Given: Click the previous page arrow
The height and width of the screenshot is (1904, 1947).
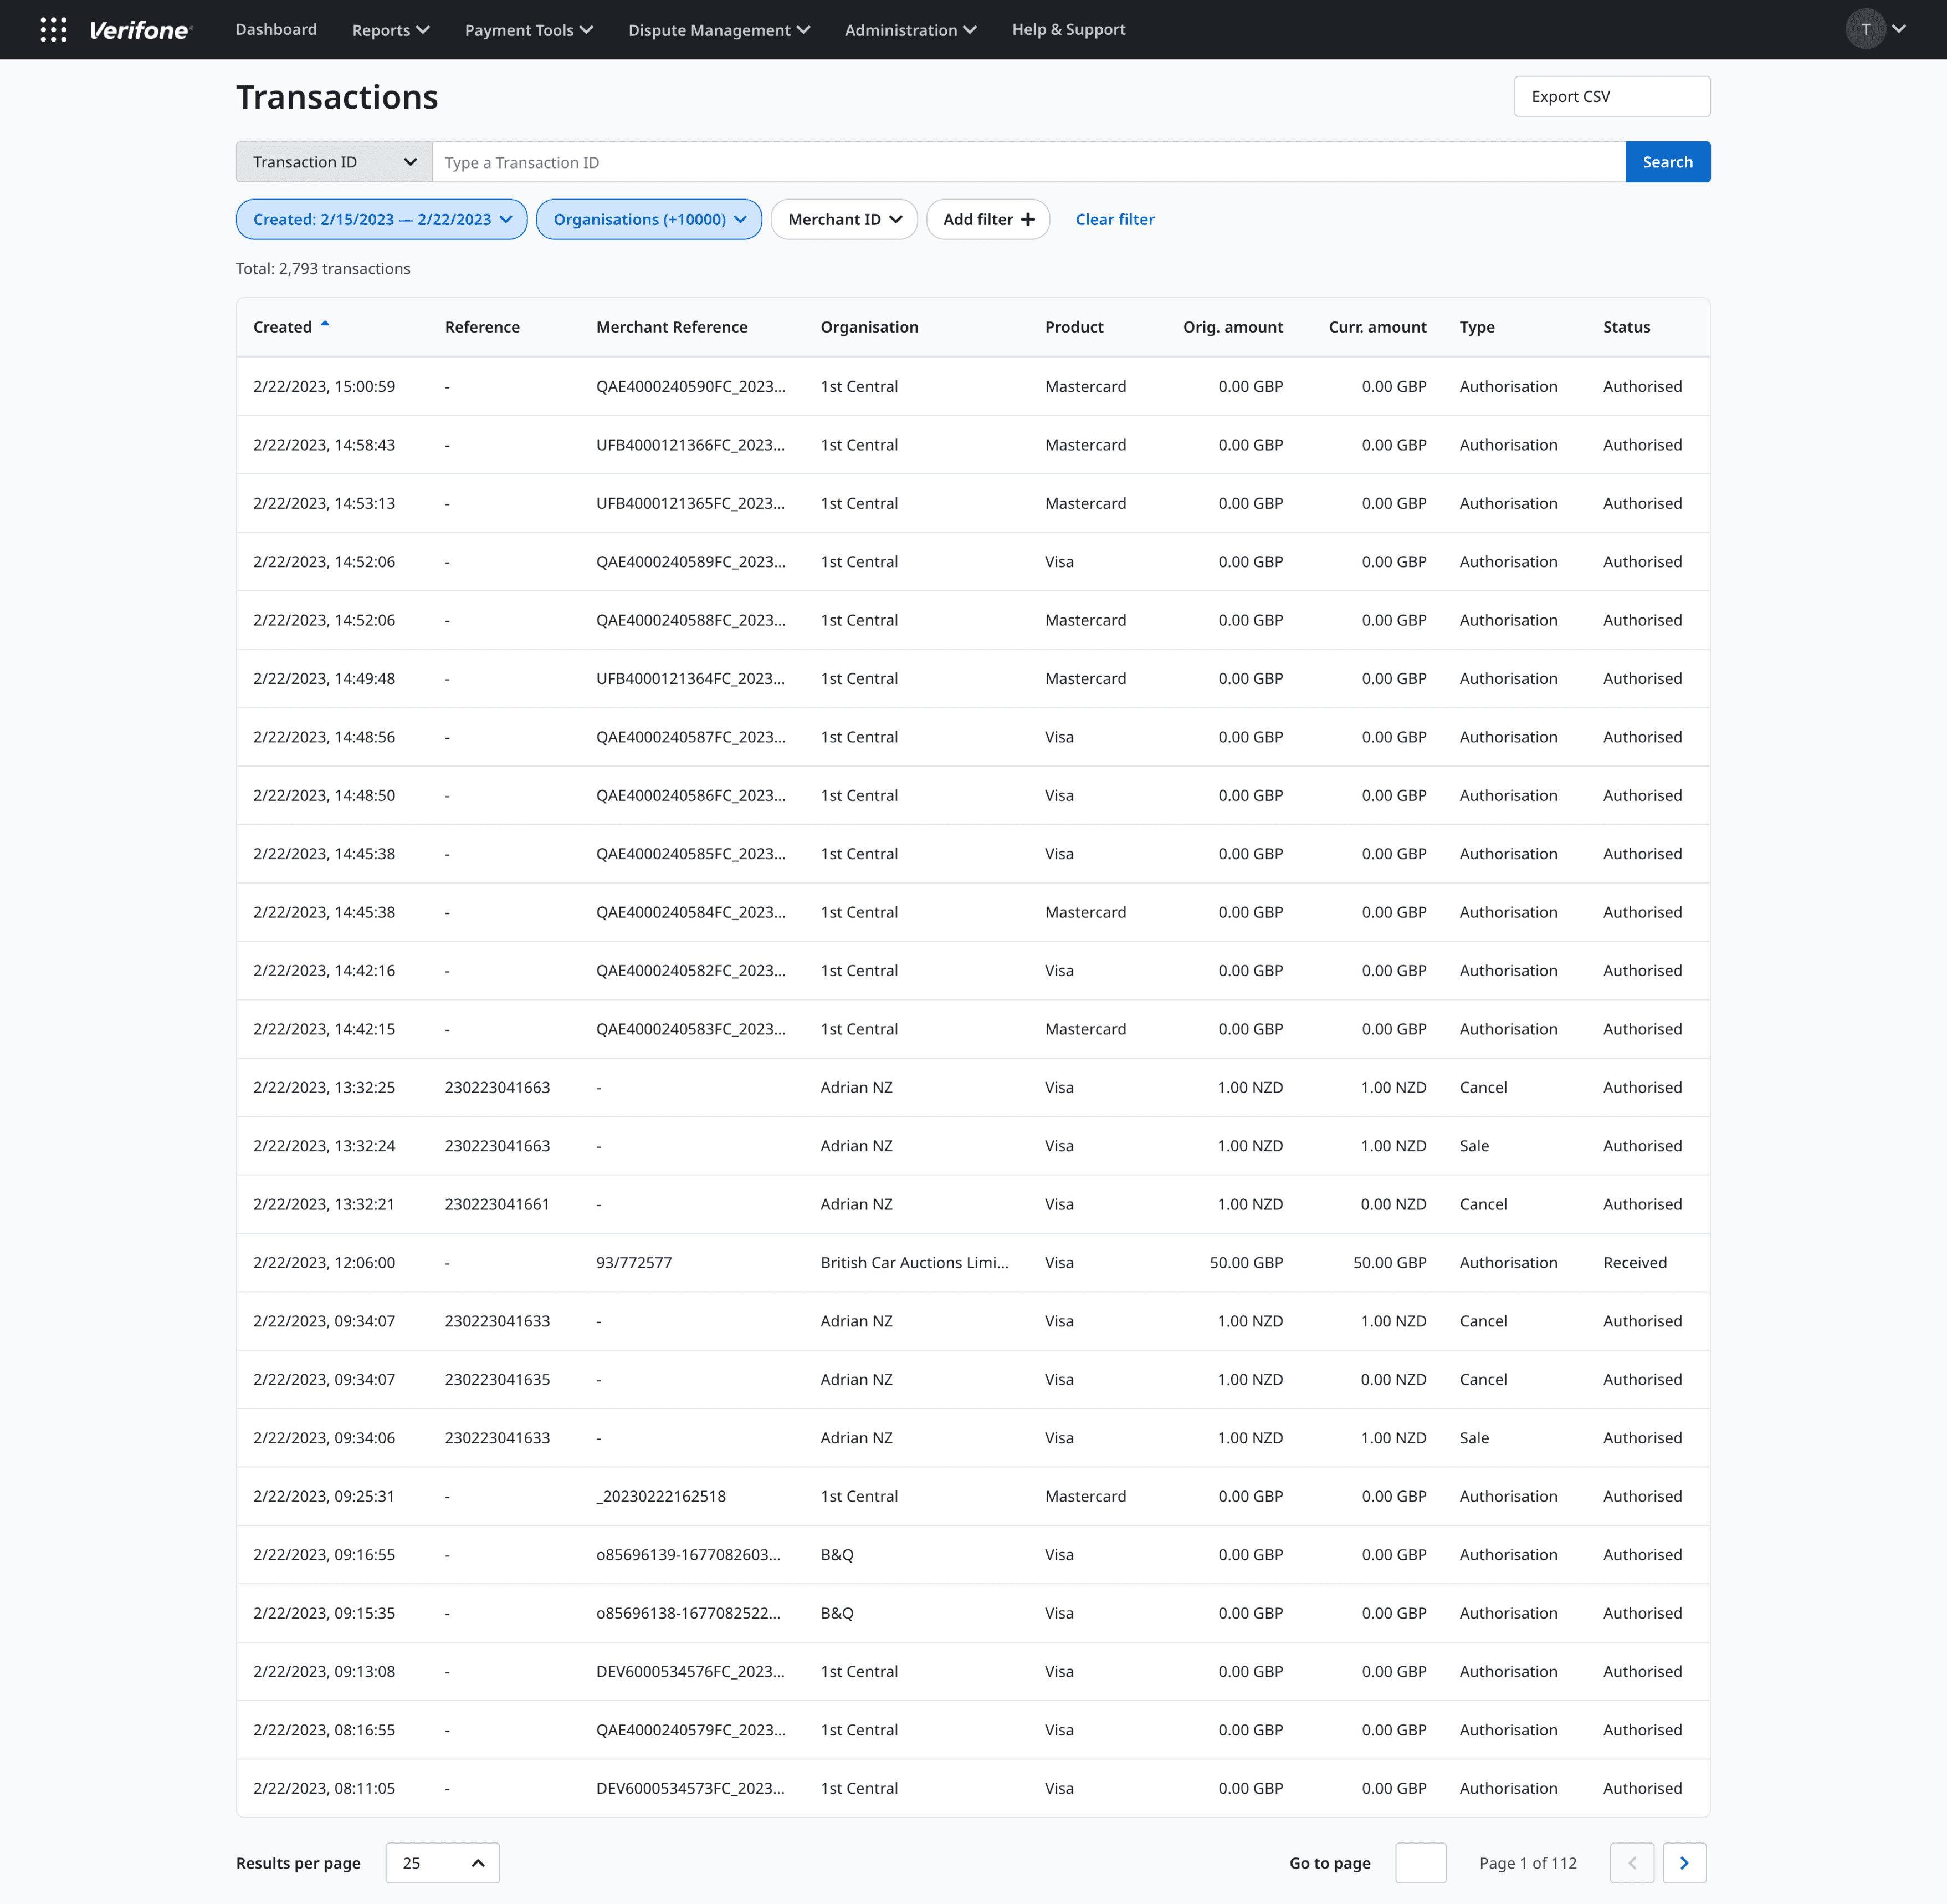Looking at the screenshot, I should (x=1632, y=1863).
